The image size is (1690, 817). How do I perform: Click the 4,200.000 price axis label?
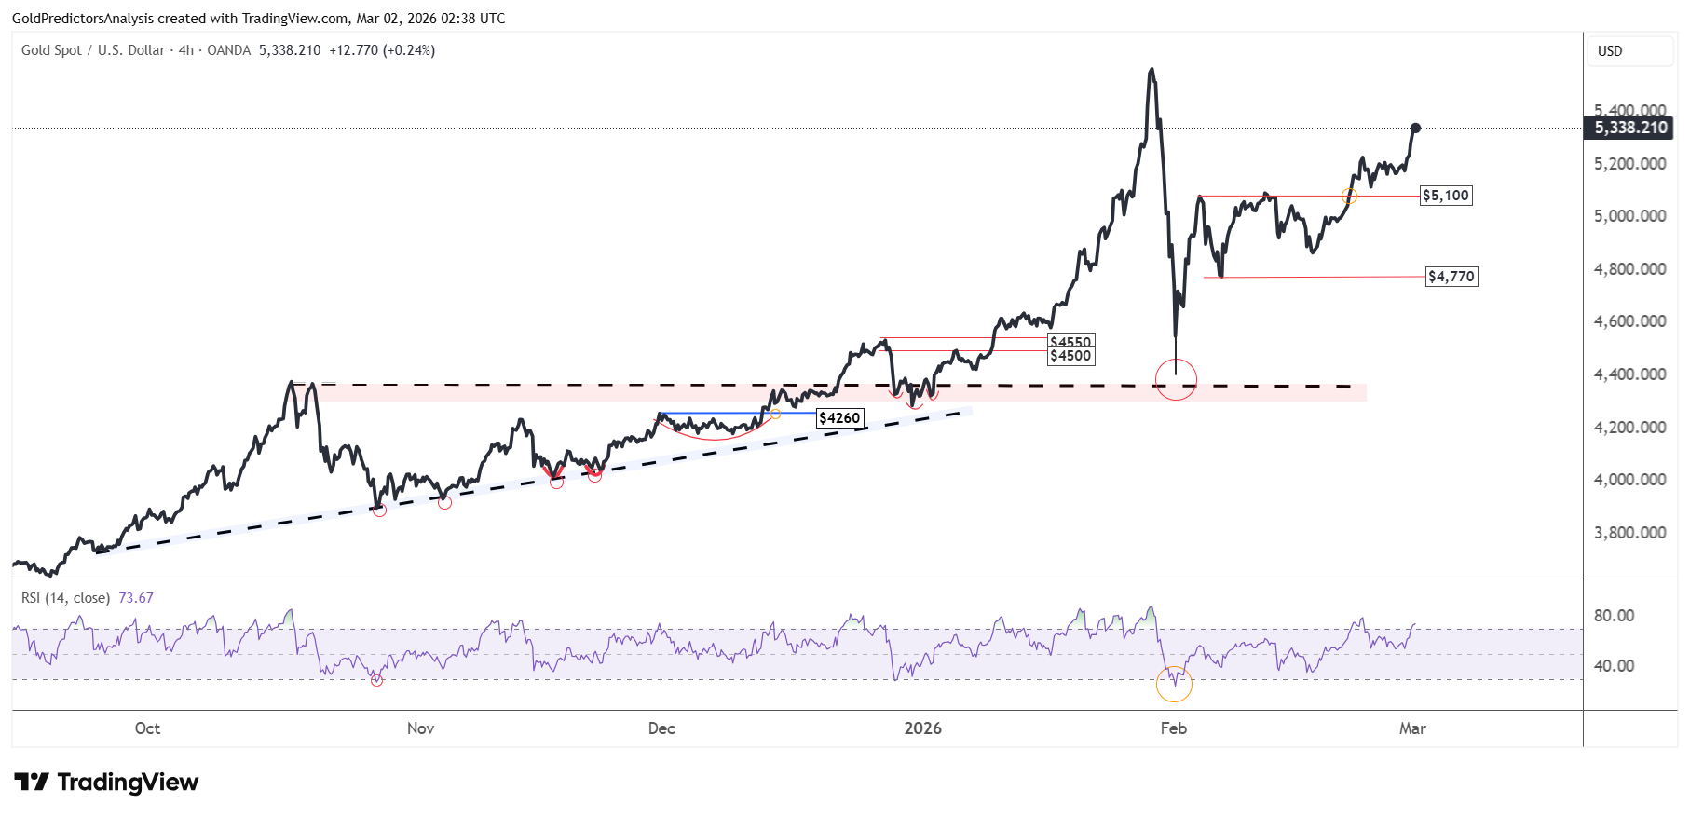coord(1630,428)
